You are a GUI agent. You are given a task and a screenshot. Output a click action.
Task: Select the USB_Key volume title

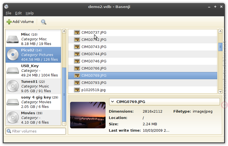tap(30, 66)
